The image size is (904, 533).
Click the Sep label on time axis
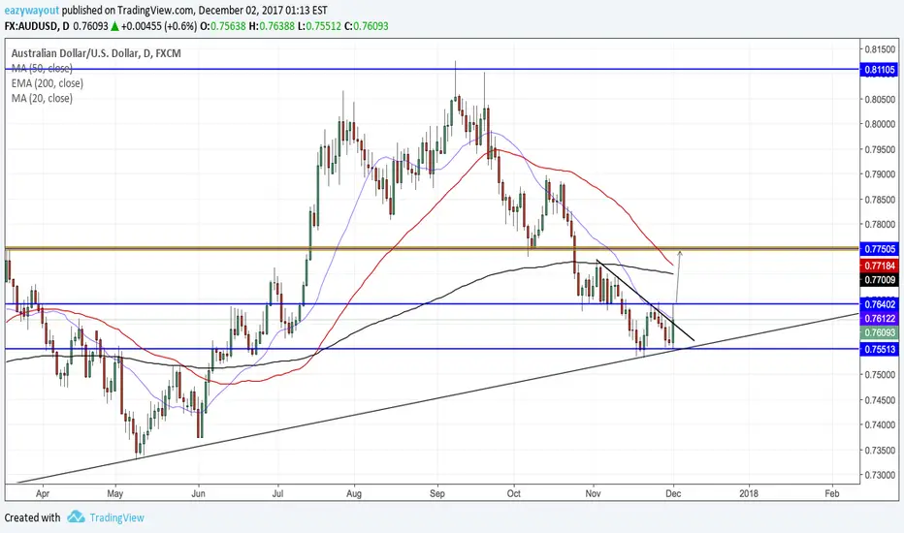(x=437, y=493)
